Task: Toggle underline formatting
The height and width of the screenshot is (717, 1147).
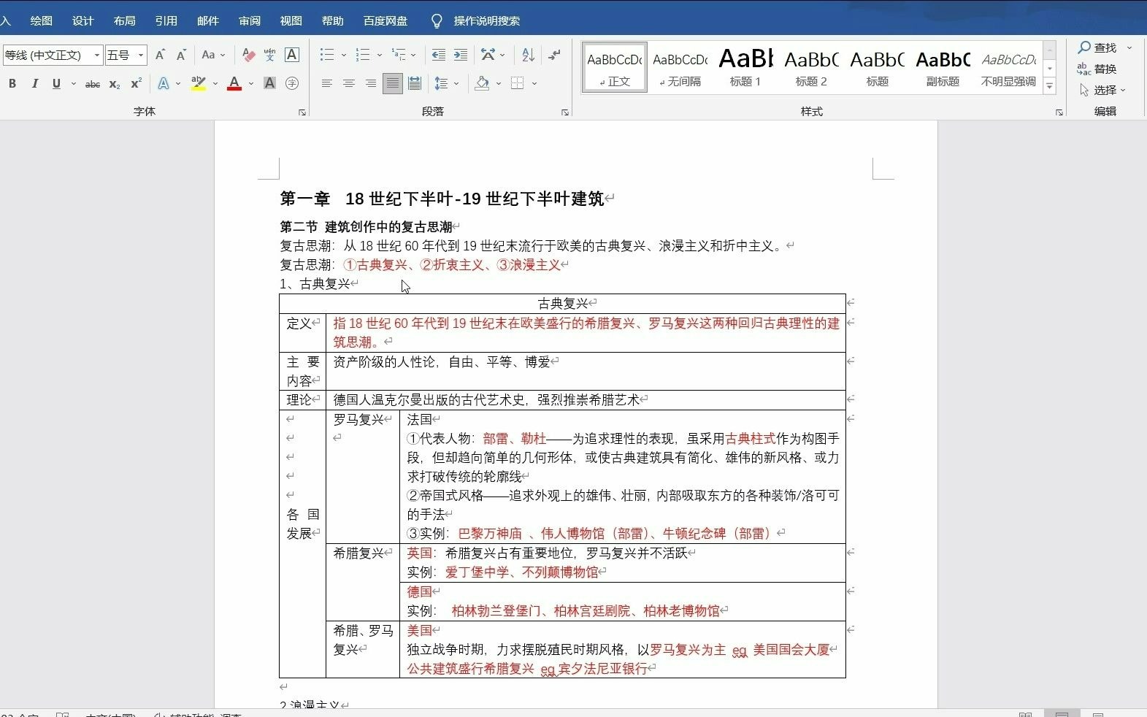Action: pos(56,84)
